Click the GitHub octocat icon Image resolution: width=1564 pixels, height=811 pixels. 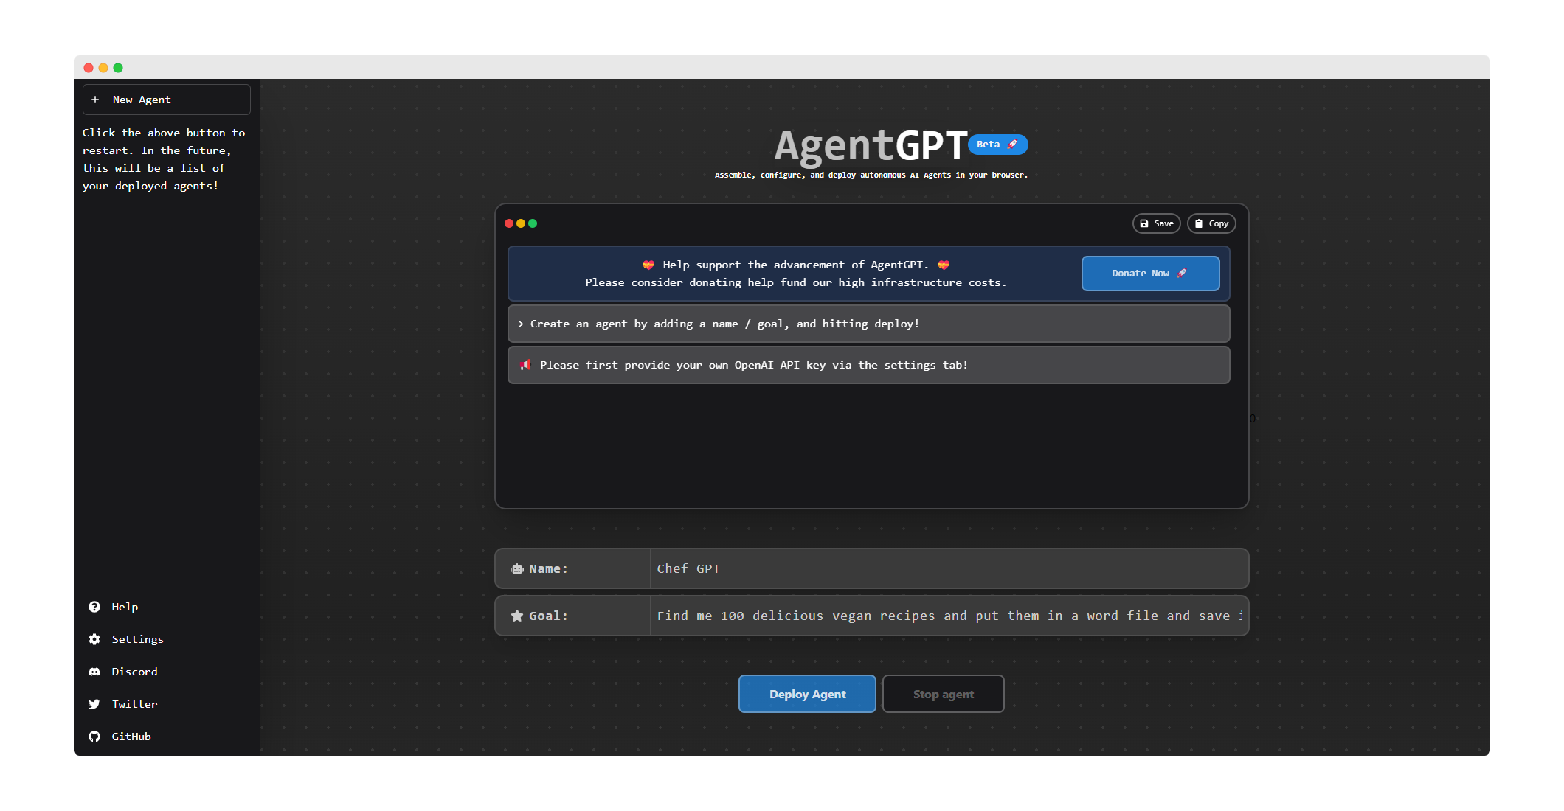tap(94, 737)
